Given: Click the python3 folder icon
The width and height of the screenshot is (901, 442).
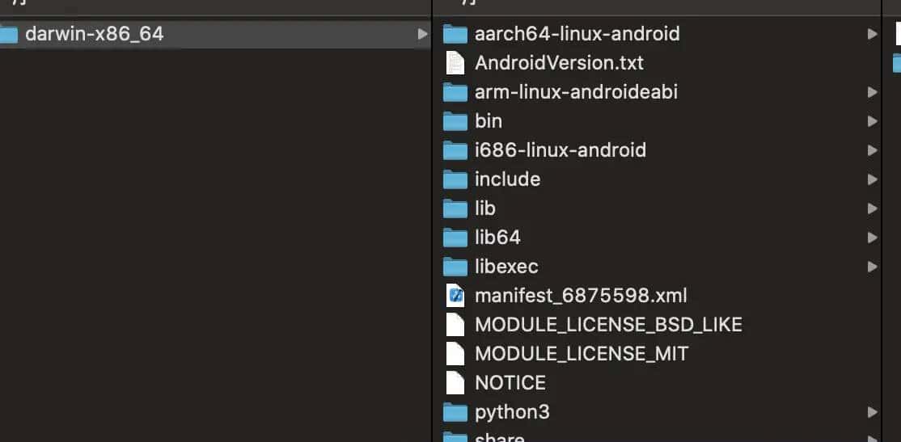Looking at the screenshot, I should point(455,413).
